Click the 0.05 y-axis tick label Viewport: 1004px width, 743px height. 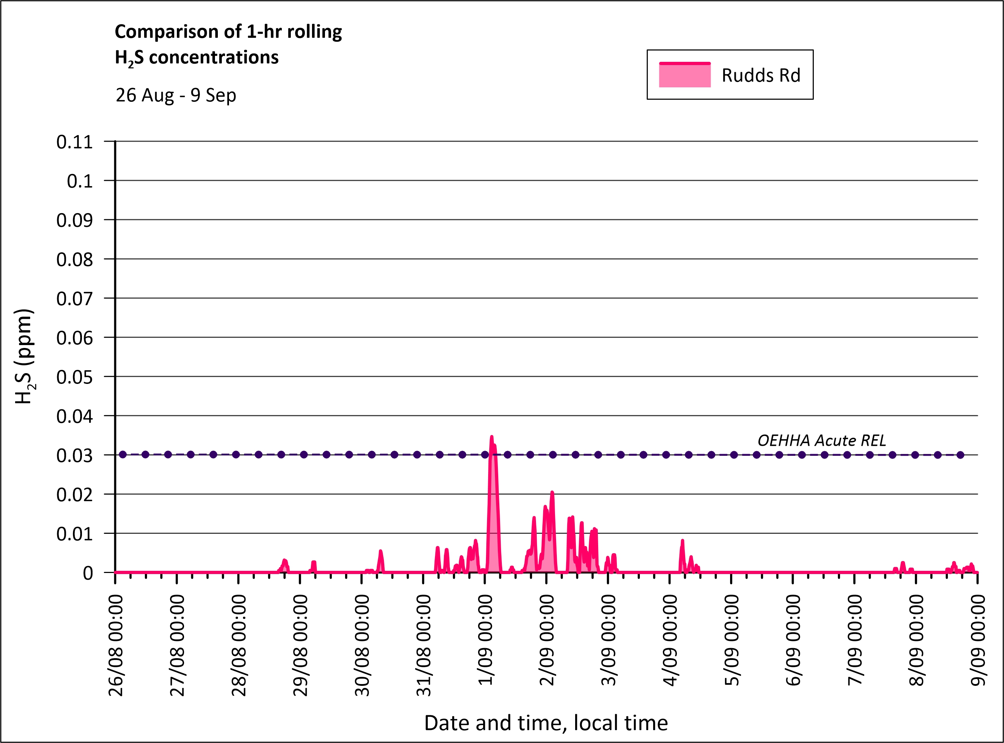(74, 377)
